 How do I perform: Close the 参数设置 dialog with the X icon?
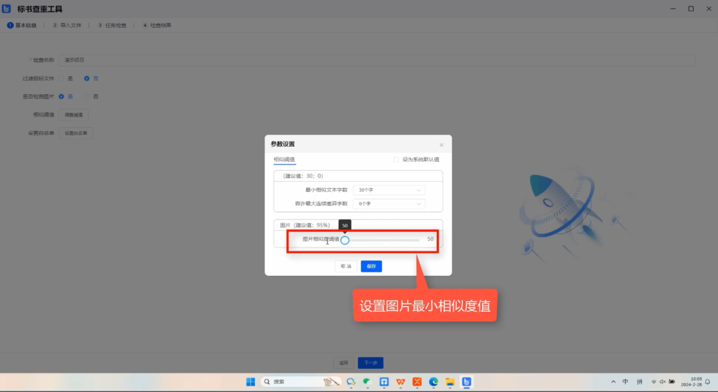pos(441,145)
